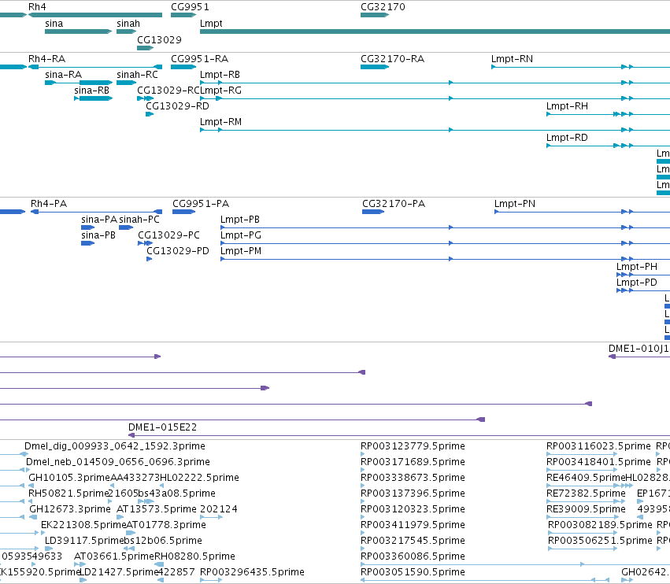
Task: Select the sina-RB transcript label
Action: tap(91, 91)
